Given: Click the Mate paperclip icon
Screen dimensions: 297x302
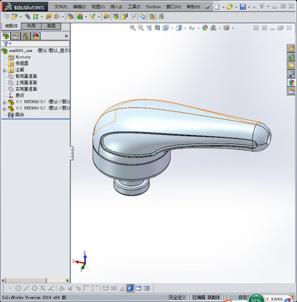Looking at the screenshot, I should 27,17.
